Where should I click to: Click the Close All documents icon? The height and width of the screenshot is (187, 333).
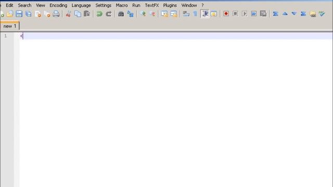pos(47,14)
